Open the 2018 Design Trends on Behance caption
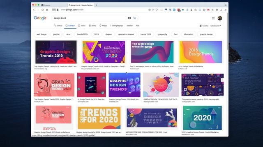 (x=191, y=66)
